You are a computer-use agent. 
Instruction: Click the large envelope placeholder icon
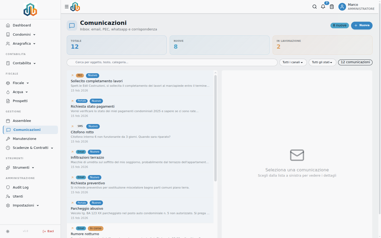(297, 155)
